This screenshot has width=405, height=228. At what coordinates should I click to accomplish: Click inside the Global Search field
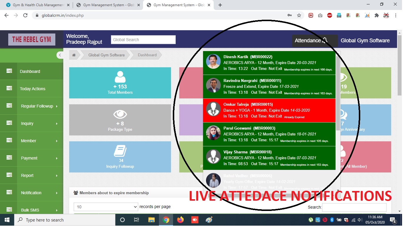click(143, 39)
